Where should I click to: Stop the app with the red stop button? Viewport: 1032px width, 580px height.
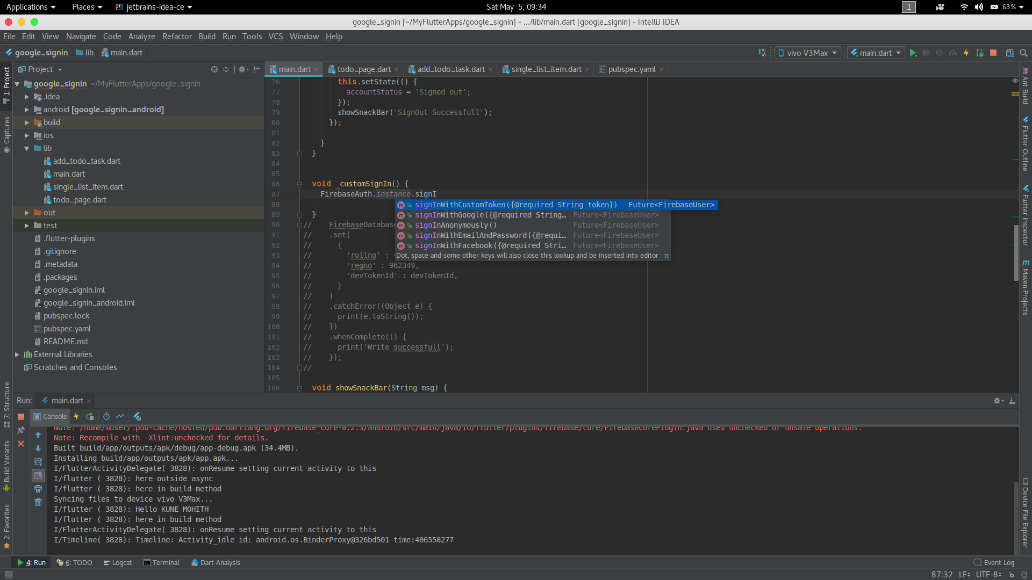coord(993,53)
